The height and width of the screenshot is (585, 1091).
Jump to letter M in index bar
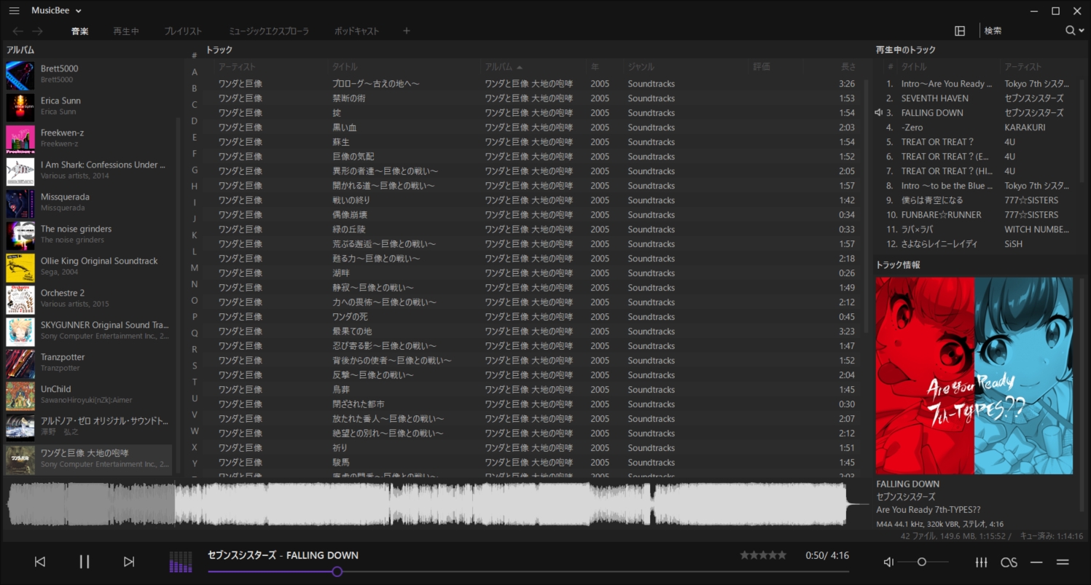coord(195,267)
